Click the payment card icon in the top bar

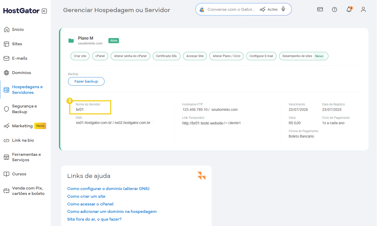(x=320, y=9)
